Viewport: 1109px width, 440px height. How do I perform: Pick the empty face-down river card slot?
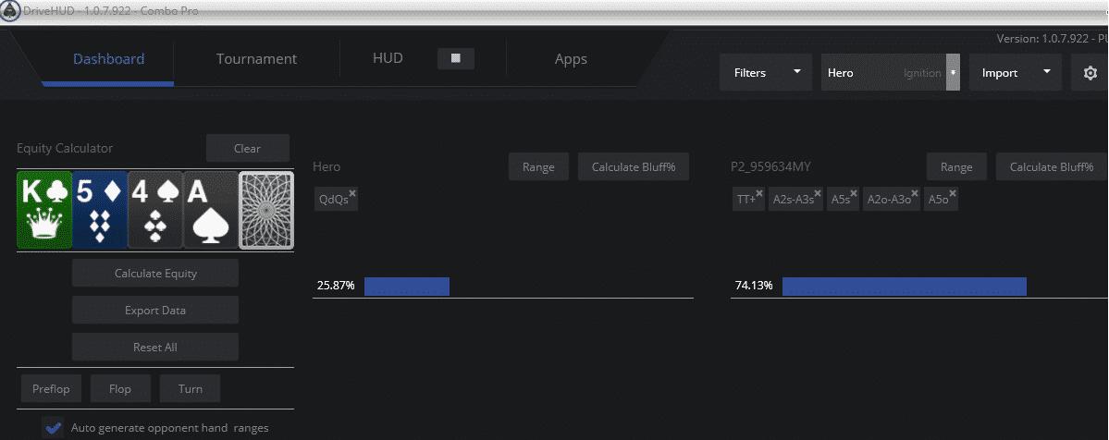pyautogui.click(x=266, y=210)
